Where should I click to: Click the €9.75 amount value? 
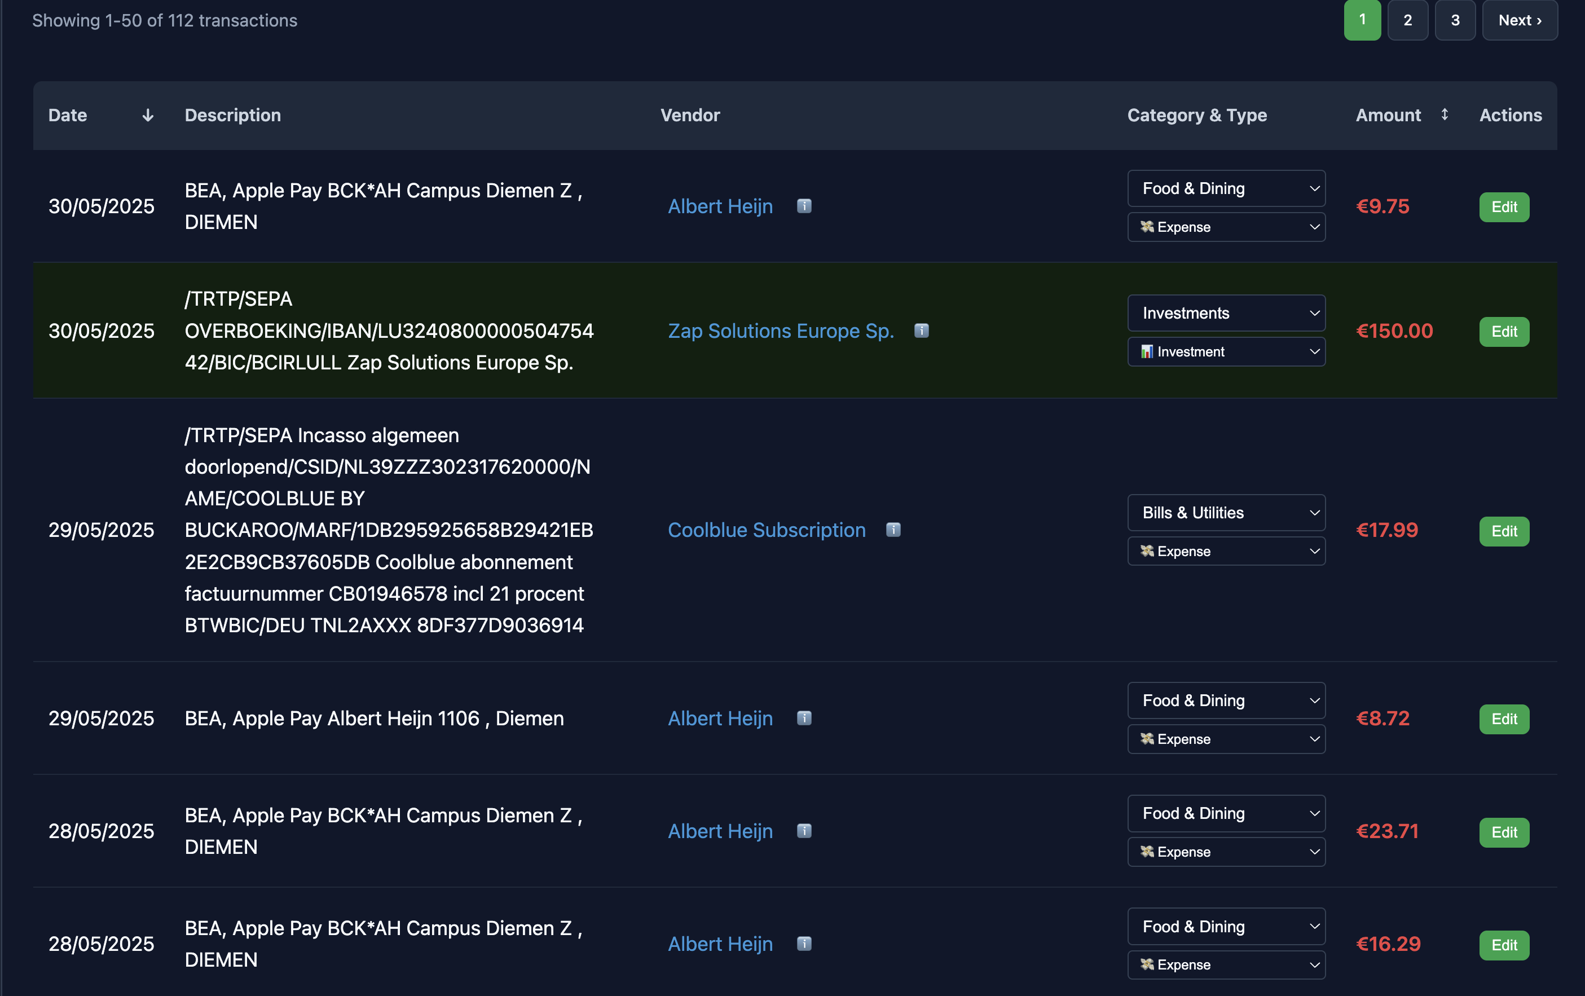point(1383,206)
